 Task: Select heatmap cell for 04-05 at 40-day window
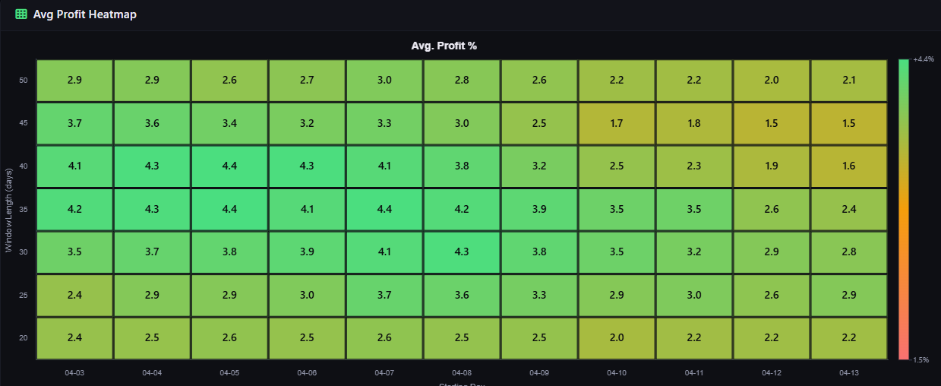[x=229, y=166]
